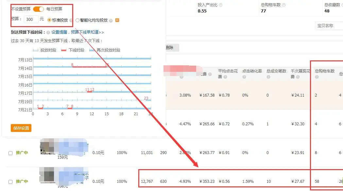This screenshot has height=191, width=343.
Task: Select the 智能化均匀投放 radio button
Action: pos(77,20)
